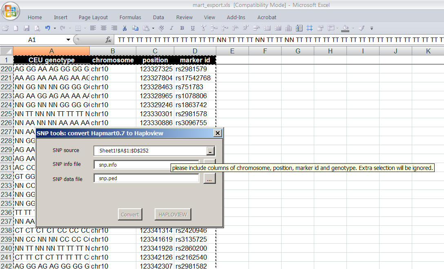The image size is (444, 269).
Task: Expand the Redo history dropdown
Action: click(70, 28)
